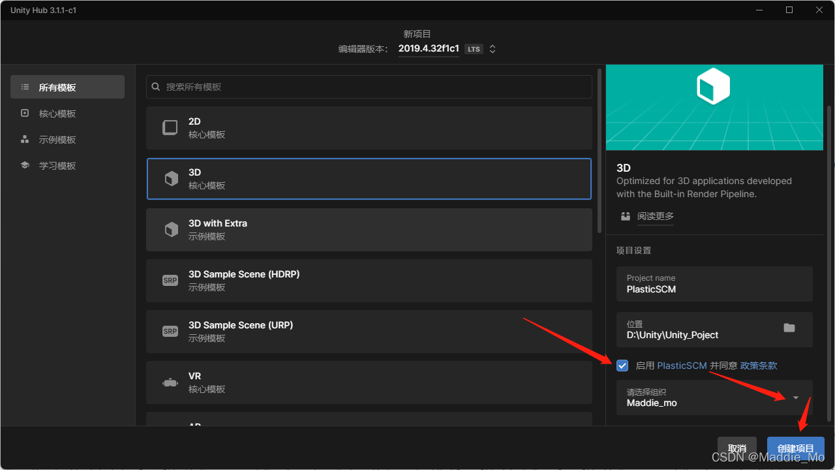The width and height of the screenshot is (835, 470).
Task: Focus the 搜索所有模板 search field
Action: [x=369, y=87]
